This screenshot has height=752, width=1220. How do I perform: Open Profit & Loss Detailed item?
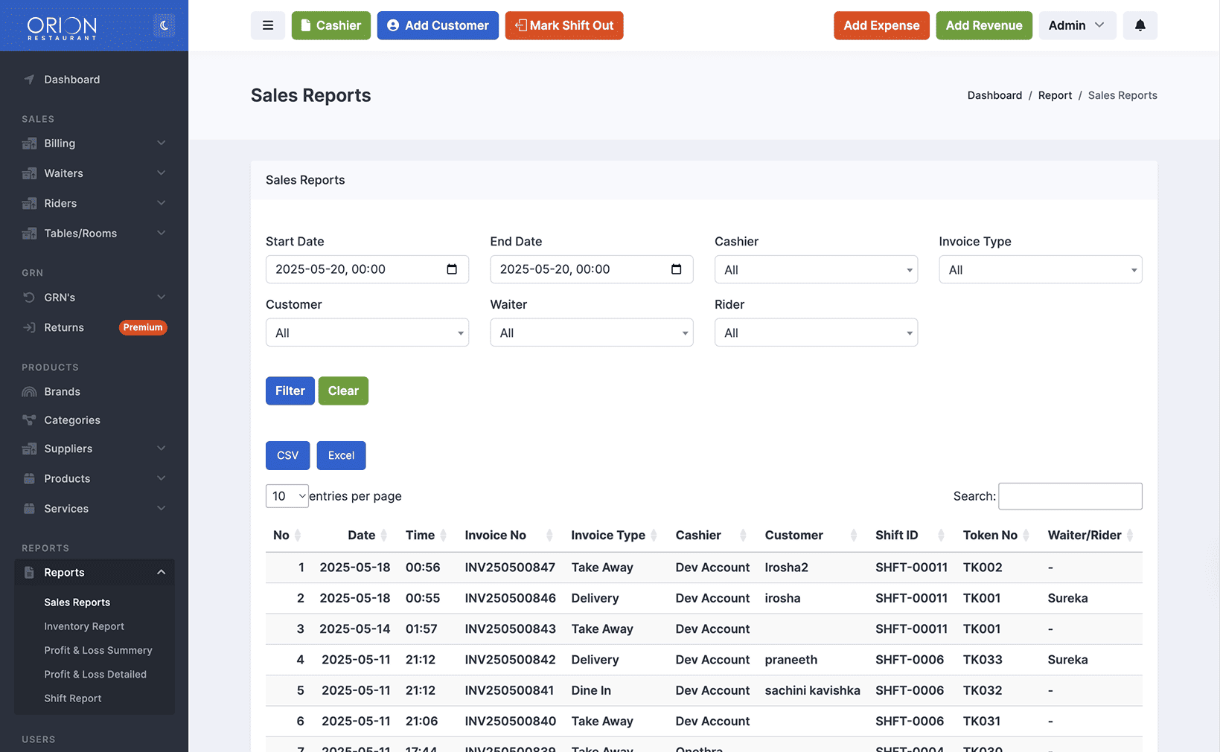coord(95,675)
